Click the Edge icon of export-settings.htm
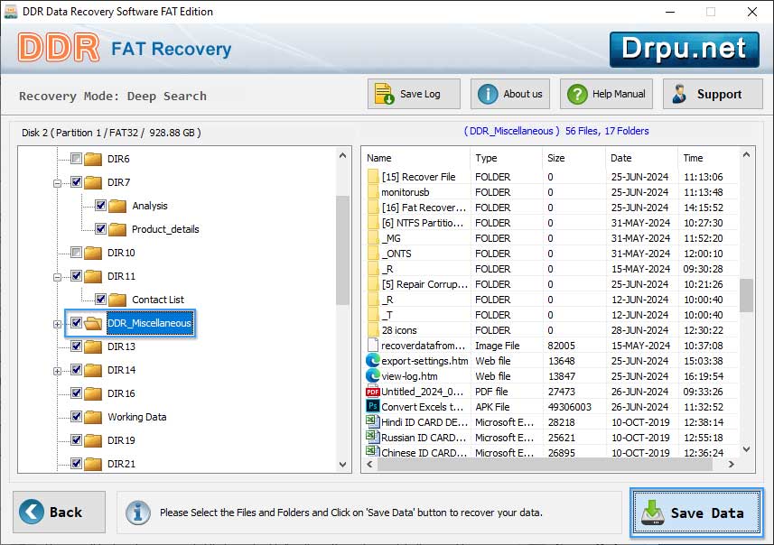This screenshot has width=774, height=545. click(x=373, y=361)
